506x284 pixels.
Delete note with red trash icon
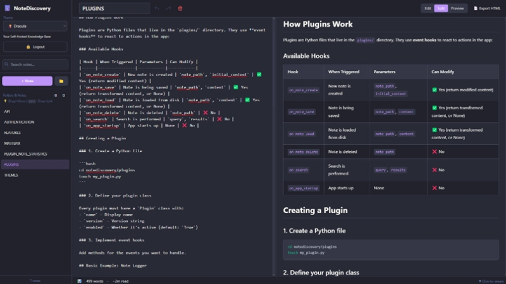180,8
